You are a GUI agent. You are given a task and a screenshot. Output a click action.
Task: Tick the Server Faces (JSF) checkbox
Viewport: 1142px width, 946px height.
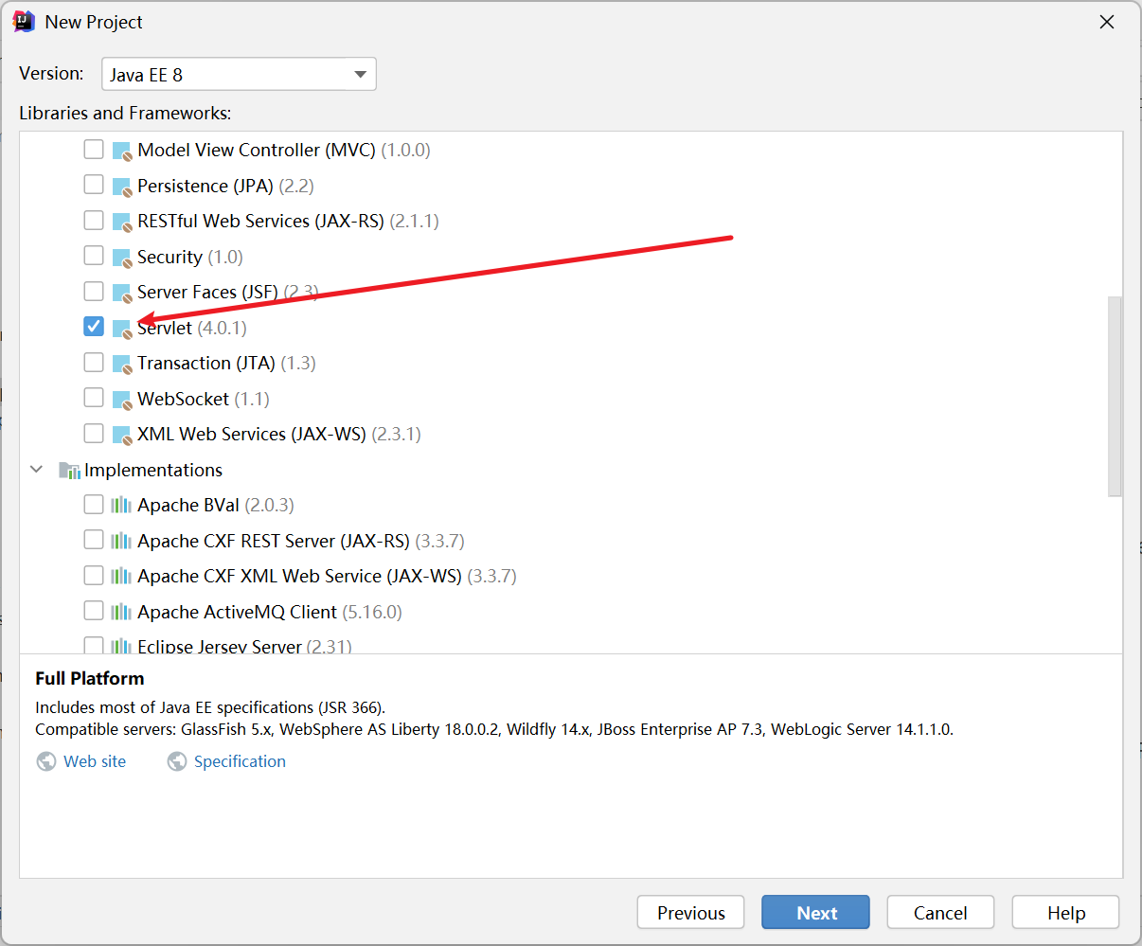94,291
